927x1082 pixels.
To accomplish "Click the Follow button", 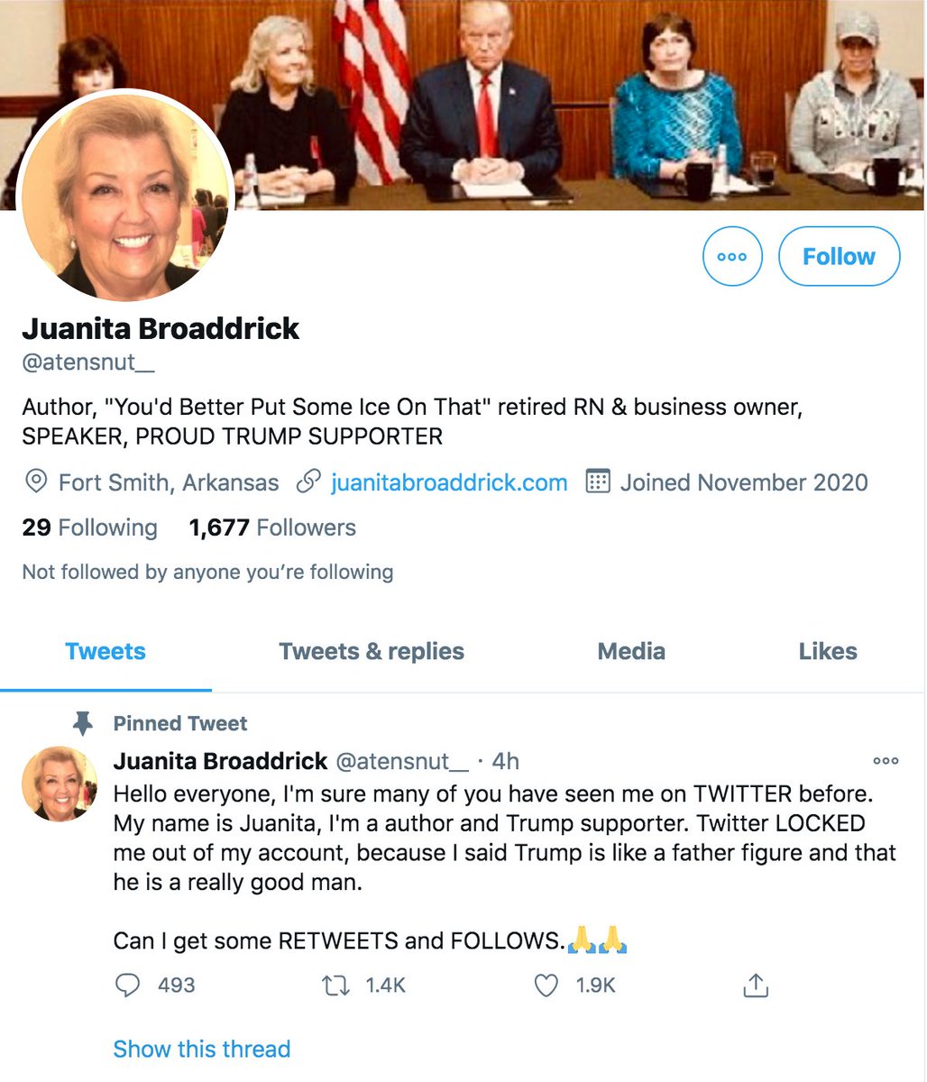I will pyautogui.click(x=839, y=257).
